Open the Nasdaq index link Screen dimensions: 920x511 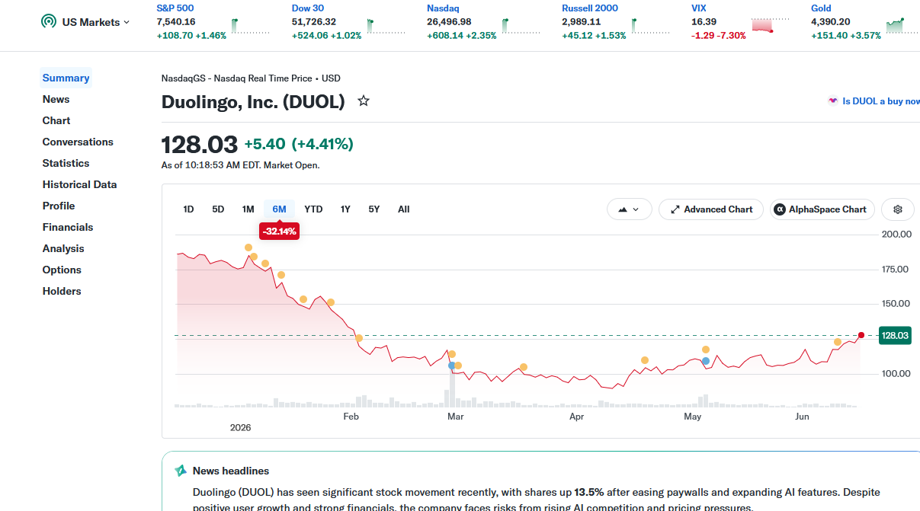pos(443,8)
